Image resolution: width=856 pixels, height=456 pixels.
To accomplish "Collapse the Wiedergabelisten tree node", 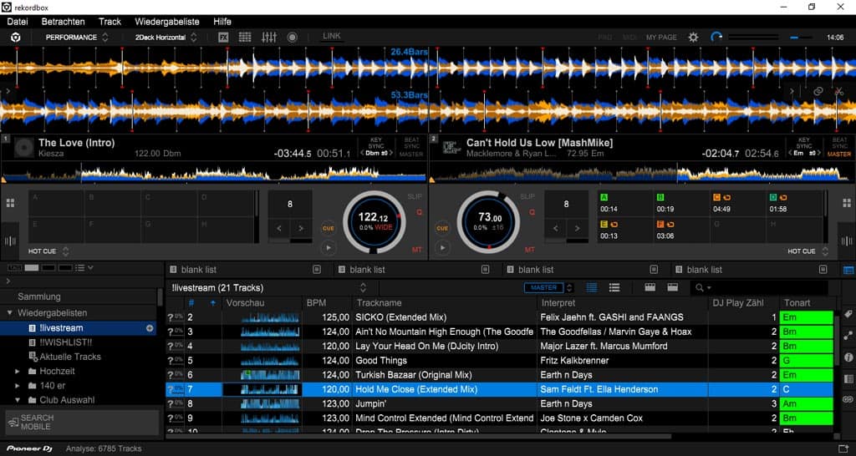I will click(9, 313).
